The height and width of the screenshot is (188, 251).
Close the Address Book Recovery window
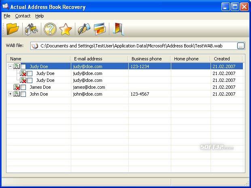[x=244, y=7]
